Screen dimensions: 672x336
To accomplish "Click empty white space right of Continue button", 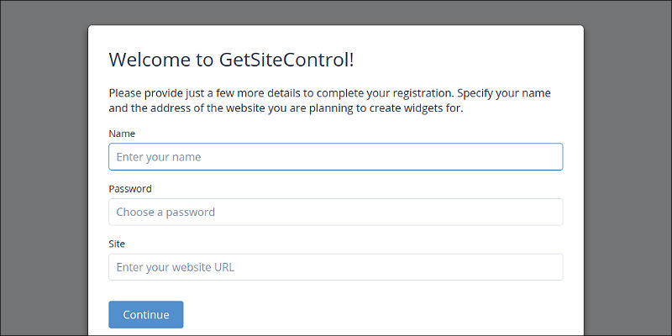I will pyautogui.click(x=378, y=315).
